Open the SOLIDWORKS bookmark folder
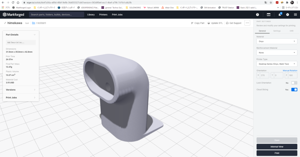This screenshot has width=300, height=157. pos(133,8)
